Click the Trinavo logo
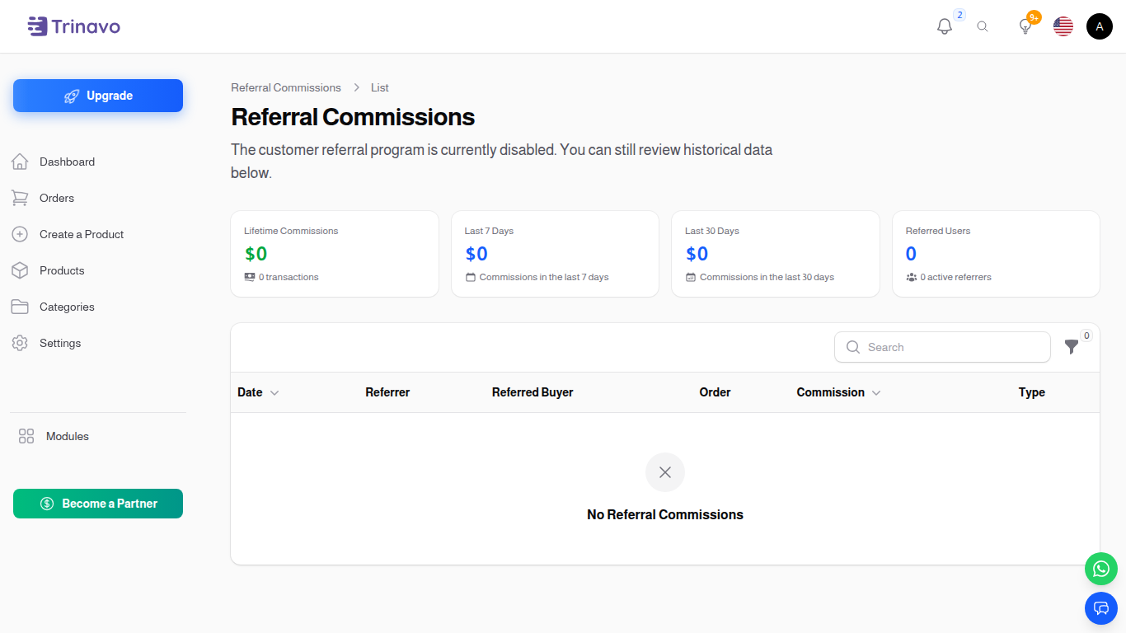The image size is (1126, 633). [73, 26]
